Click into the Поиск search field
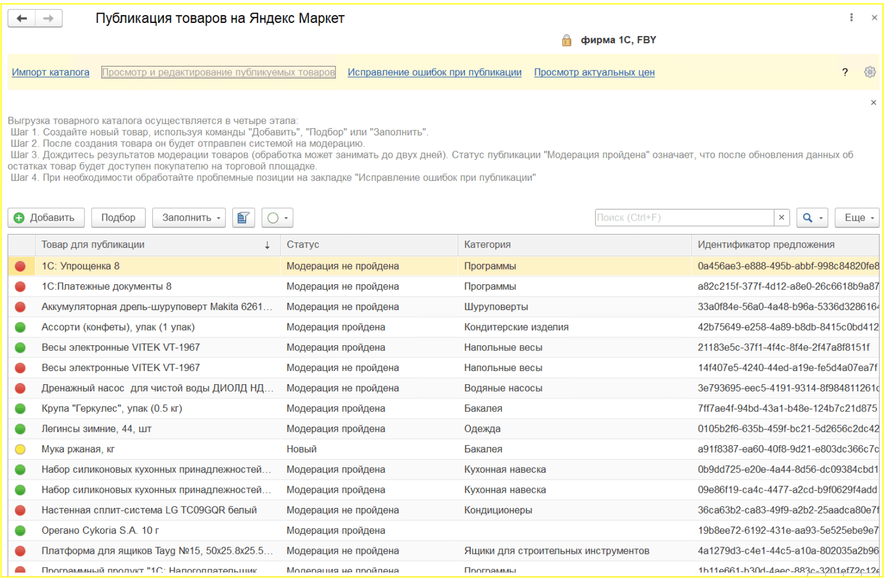Image resolution: width=887 pixels, height=585 pixels. 684,218
